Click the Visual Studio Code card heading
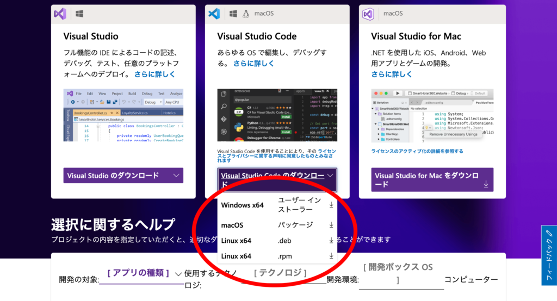The height and width of the screenshot is (301, 557). (x=257, y=36)
